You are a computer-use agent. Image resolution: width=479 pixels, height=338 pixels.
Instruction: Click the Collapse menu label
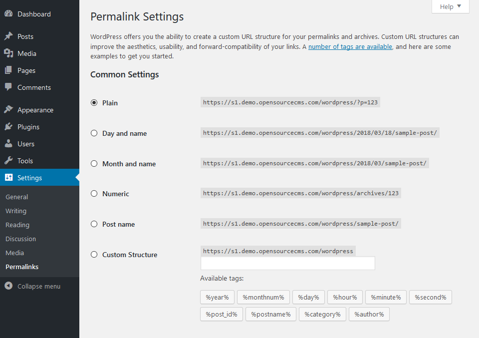pyautogui.click(x=39, y=287)
